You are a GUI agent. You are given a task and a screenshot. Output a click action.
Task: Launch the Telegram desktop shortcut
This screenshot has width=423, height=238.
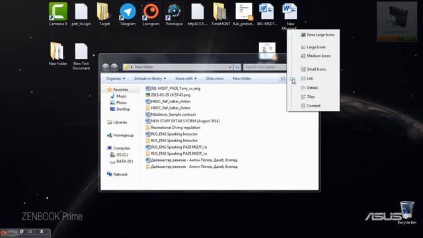pyautogui.click(x=128, y=15)
